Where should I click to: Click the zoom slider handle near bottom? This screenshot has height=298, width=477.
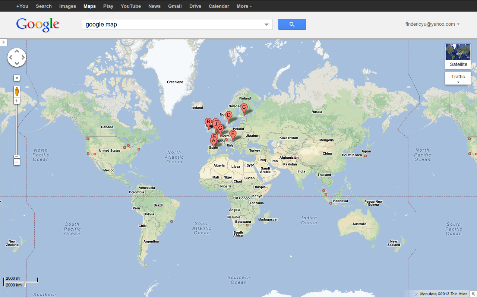pyautogui.click(x=17, y=157)
